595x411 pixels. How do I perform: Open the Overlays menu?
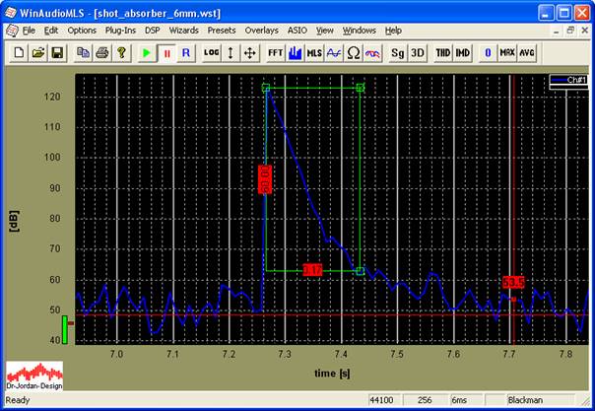[x=261, y=31]
